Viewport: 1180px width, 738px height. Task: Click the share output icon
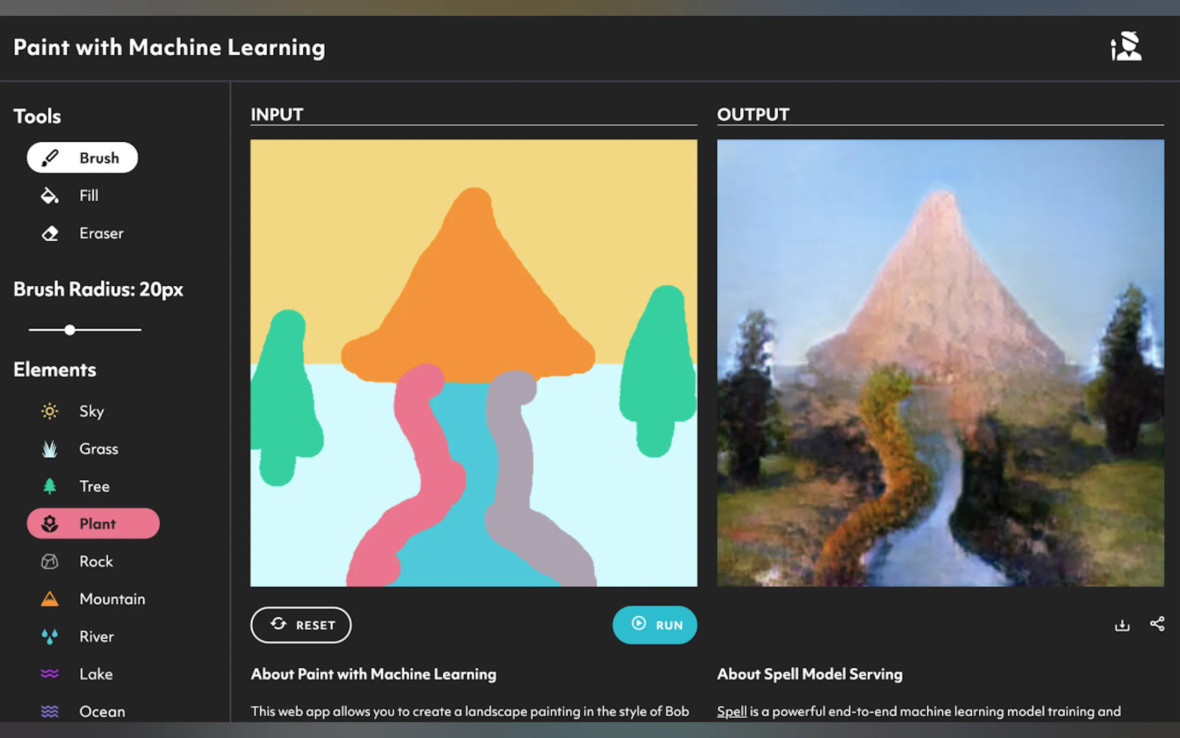[1157, 624]
